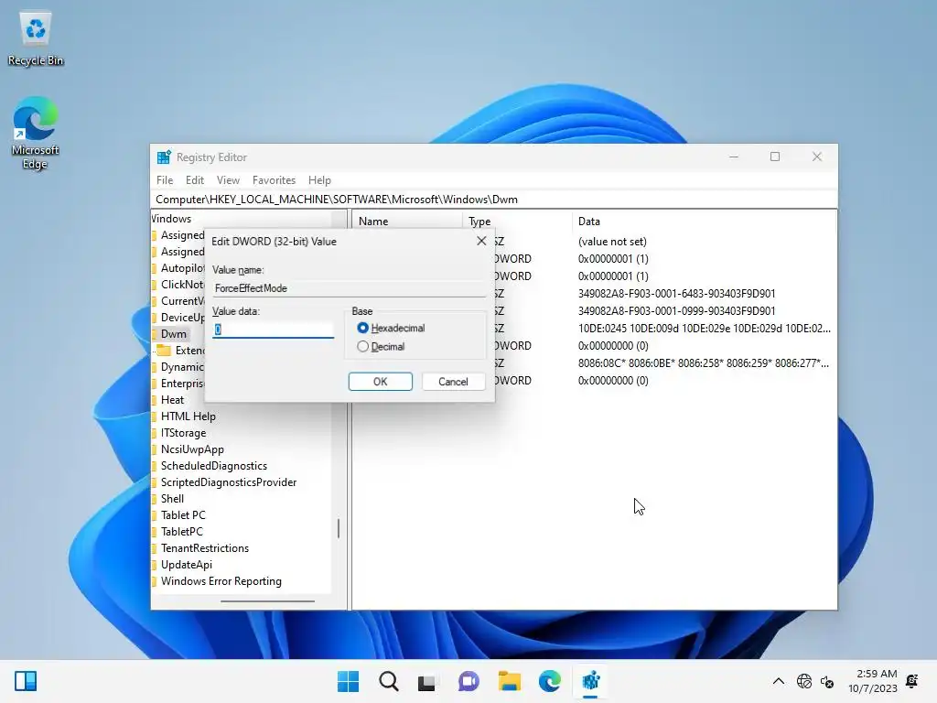
Task: Open Edge browser from taskbar
Action: tap(549, 681)
